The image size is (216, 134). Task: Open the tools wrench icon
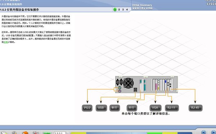36,133
